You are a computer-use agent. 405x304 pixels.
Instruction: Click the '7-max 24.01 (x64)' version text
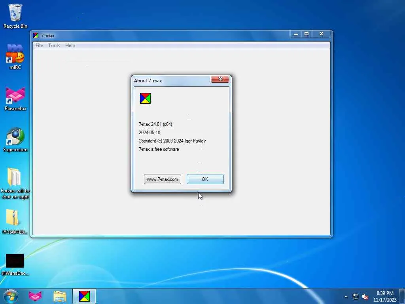[x=155, y=124]
